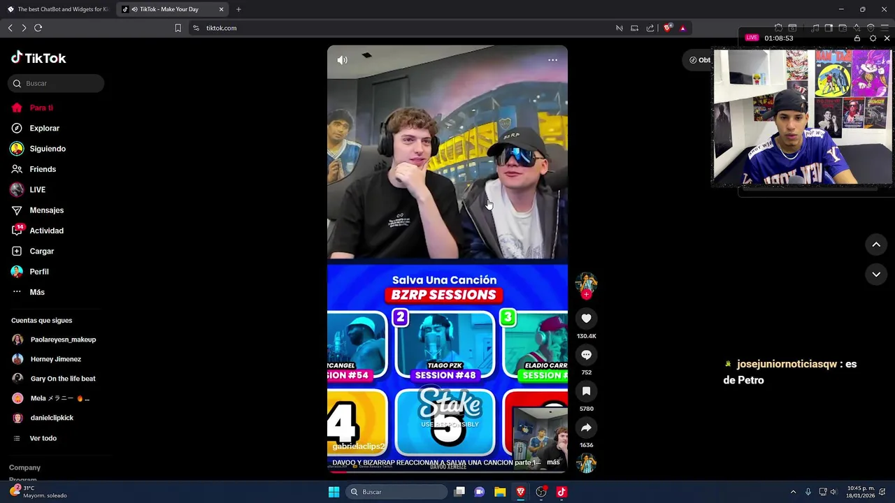Open the clock showing 10:45 p. m.
Image resolution: width=895 pixels, height=503 pixels.
860,492
